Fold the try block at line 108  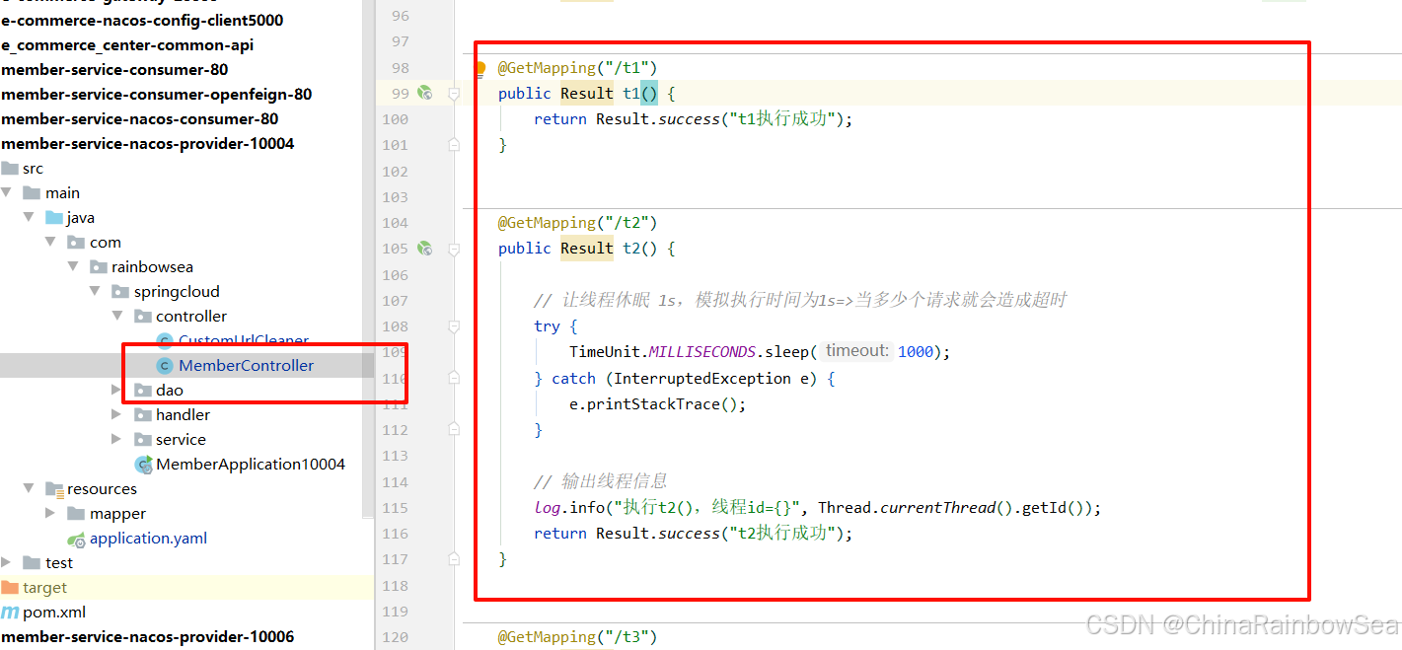point(454,326)
